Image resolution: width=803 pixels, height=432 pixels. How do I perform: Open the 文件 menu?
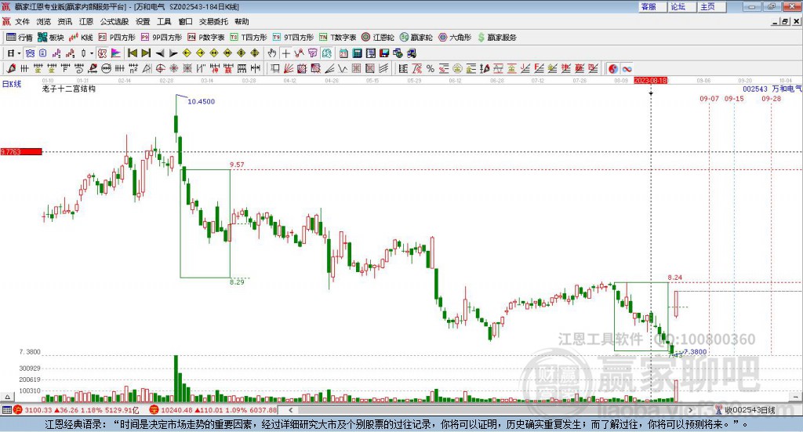[22, 21]
